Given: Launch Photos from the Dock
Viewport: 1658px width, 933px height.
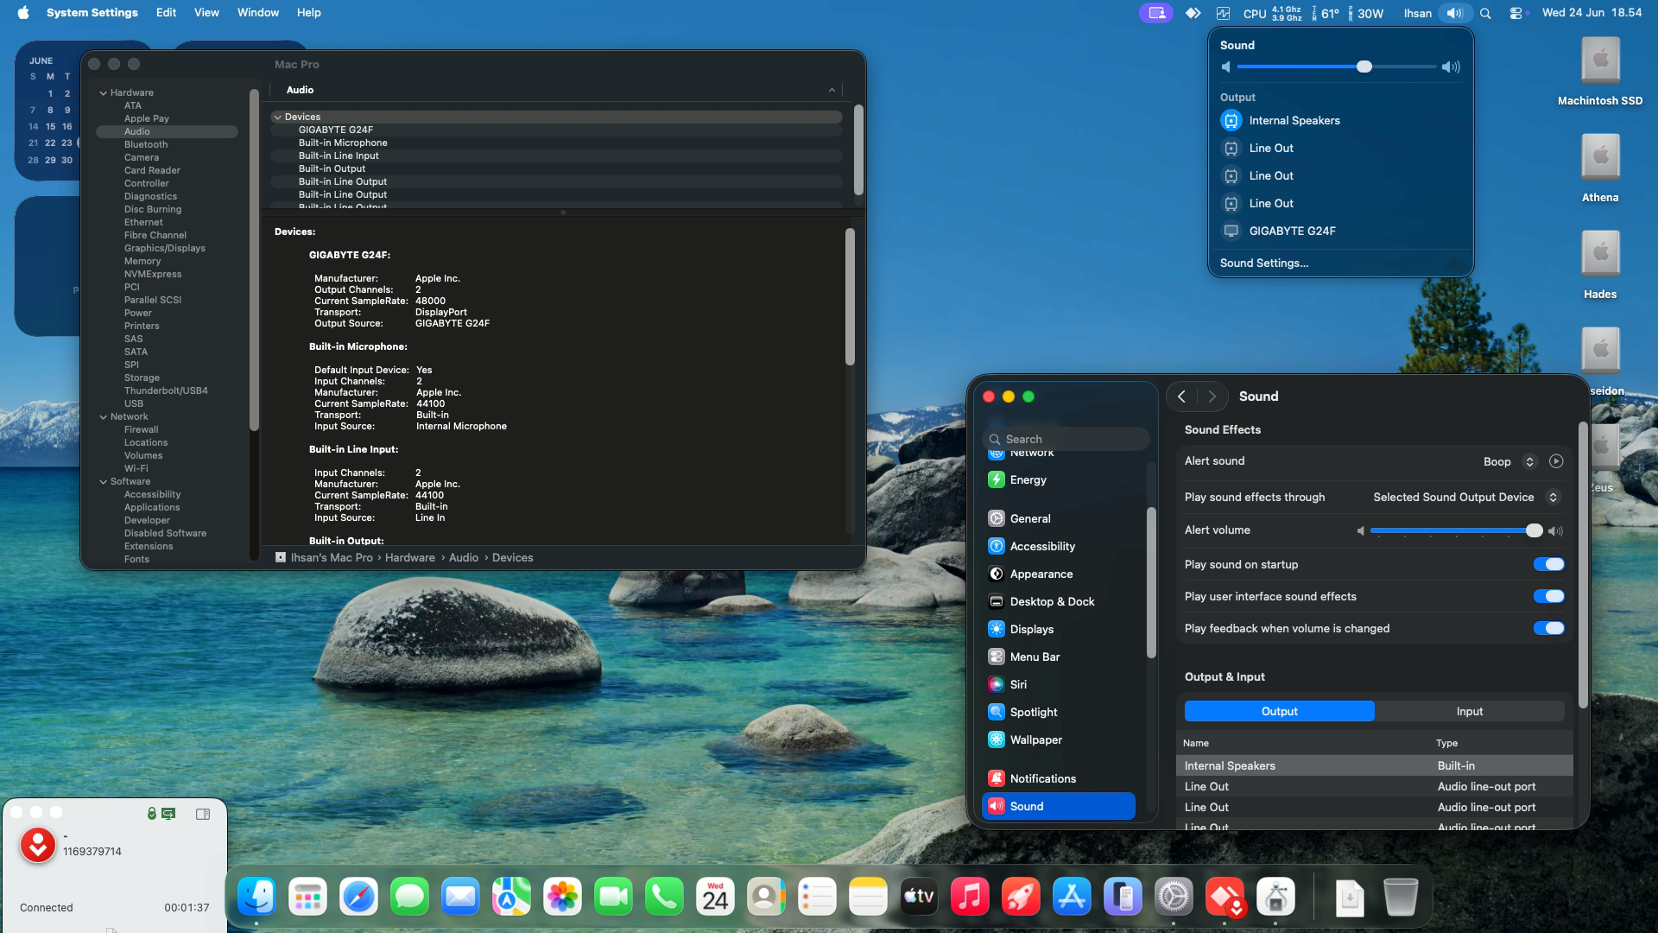Looking at the screenshot, I should pyautogui.click(x=562, y=898).
